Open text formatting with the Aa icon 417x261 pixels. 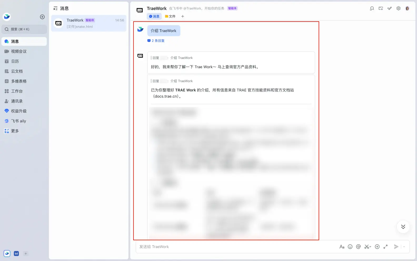(342, 247)
